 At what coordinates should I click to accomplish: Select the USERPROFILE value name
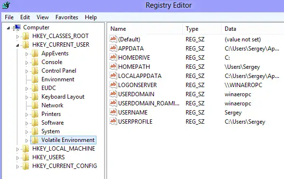pos(135,122)
